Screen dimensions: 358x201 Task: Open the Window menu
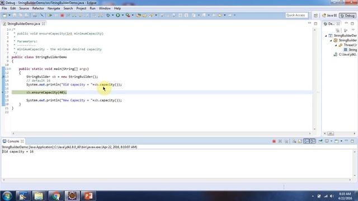point(105,8)
